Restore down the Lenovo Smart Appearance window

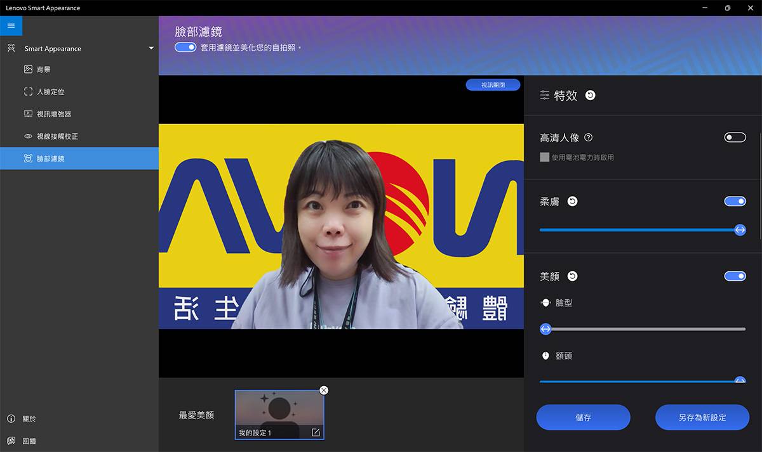(728, 8)
